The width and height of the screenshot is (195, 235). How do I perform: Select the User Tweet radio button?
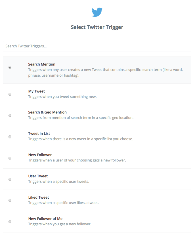point(10,179)
